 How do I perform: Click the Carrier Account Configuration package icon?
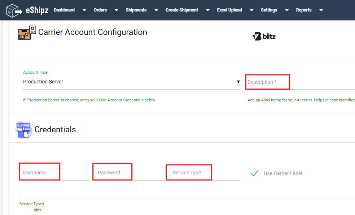(27, 33)
